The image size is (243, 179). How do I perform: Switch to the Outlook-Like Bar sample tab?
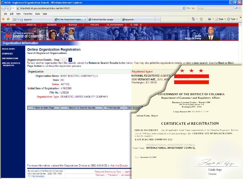click(104, 19)
